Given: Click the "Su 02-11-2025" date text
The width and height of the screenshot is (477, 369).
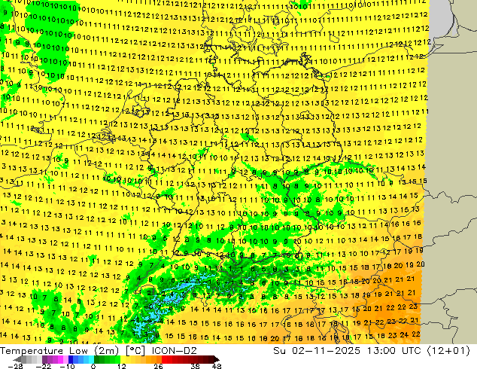Looking at the screenshot, I should pos(317,351).
